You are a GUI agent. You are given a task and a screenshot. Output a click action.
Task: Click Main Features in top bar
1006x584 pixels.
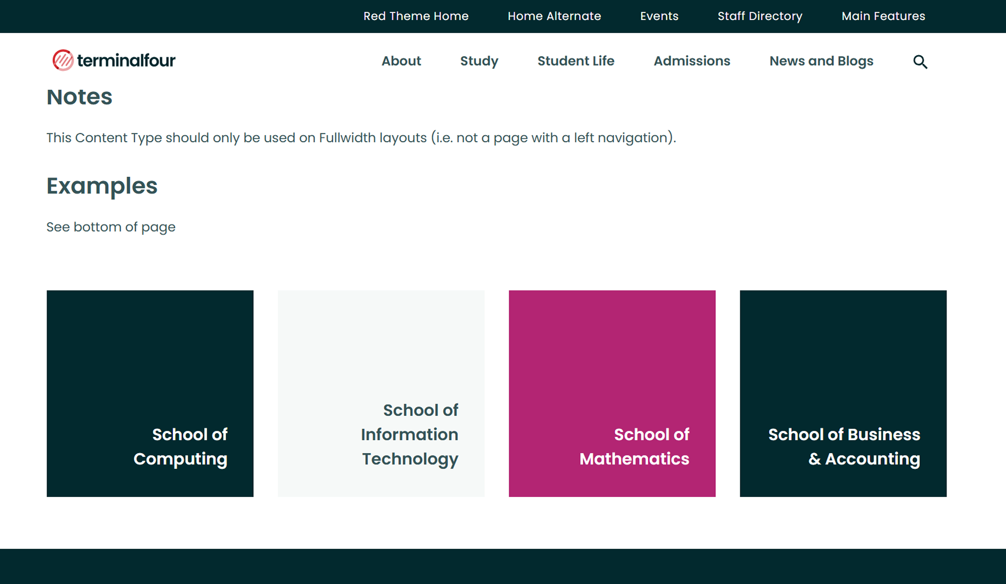pyautogui.click(x=883, y=16)
